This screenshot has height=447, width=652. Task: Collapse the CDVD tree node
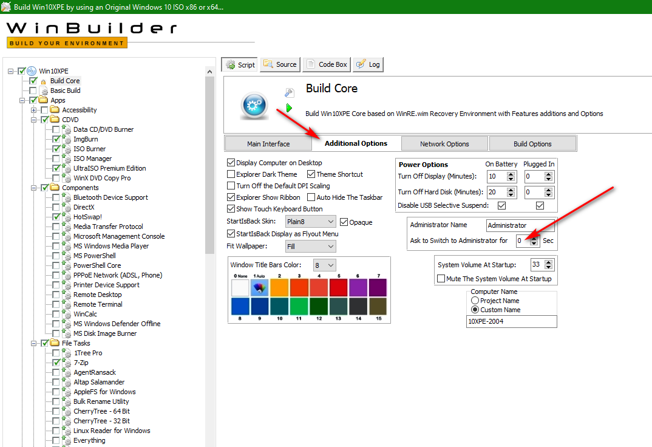pos(33,120)
